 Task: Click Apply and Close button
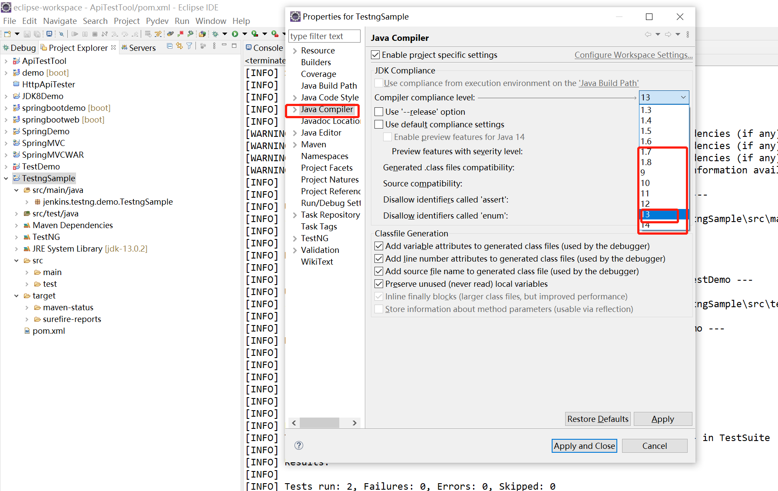coord(584,446)
